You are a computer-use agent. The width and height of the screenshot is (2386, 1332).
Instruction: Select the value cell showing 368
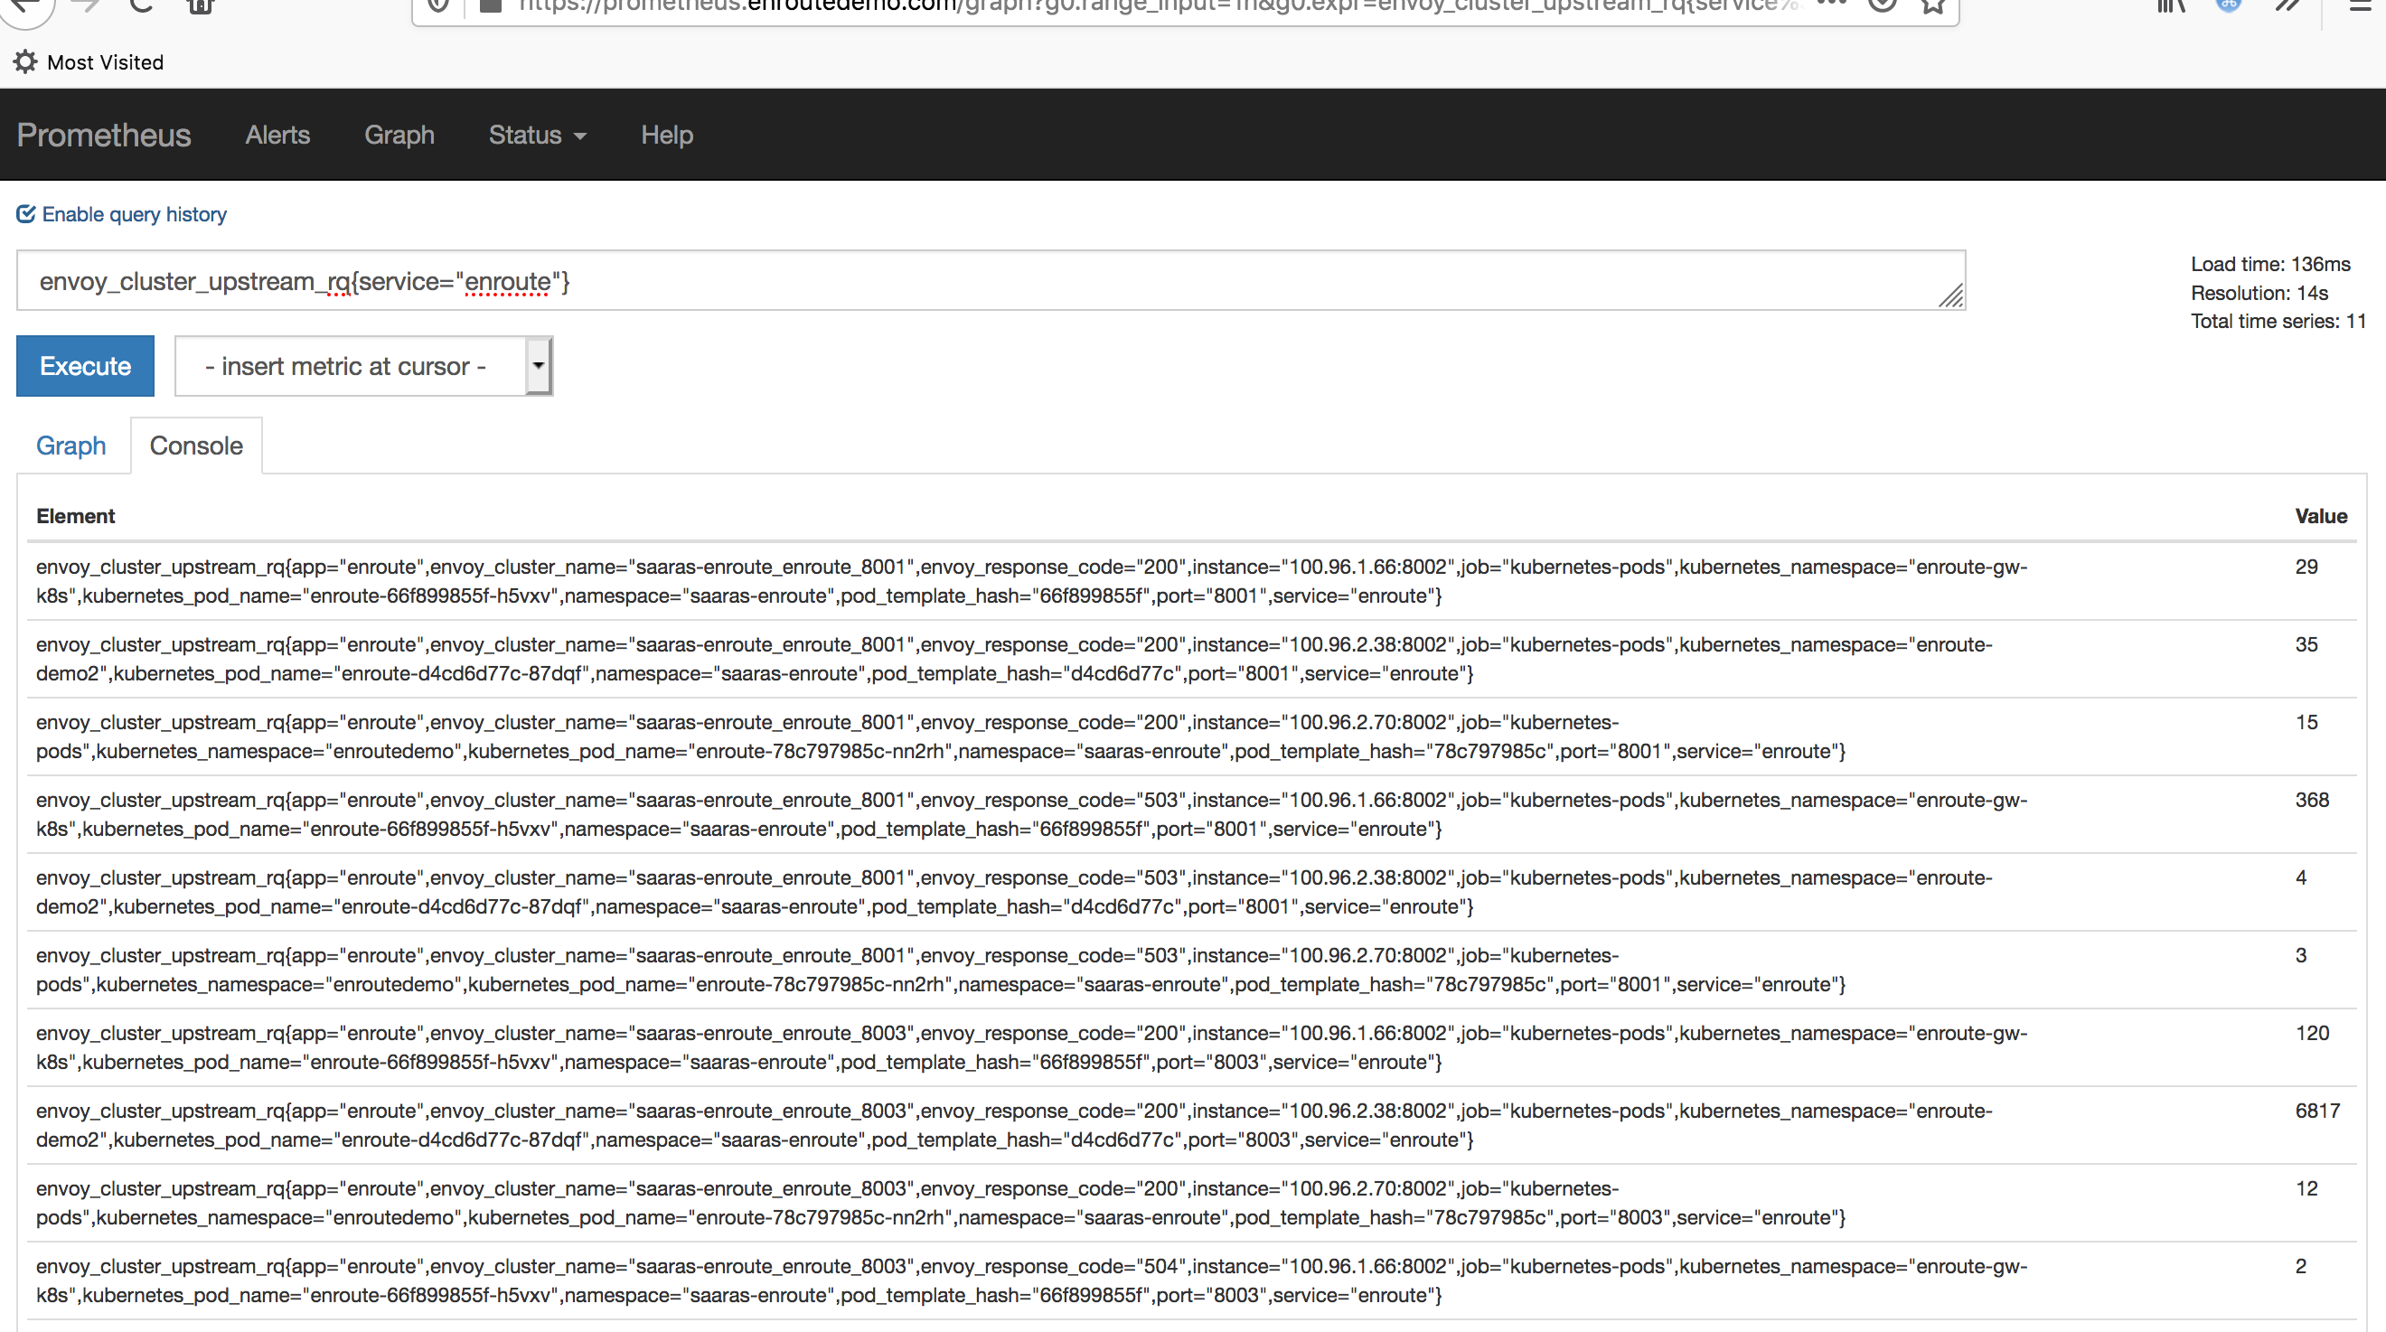pos(2312,801)
